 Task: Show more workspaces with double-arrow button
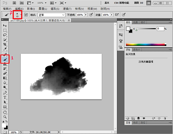(x=148, y=3)
